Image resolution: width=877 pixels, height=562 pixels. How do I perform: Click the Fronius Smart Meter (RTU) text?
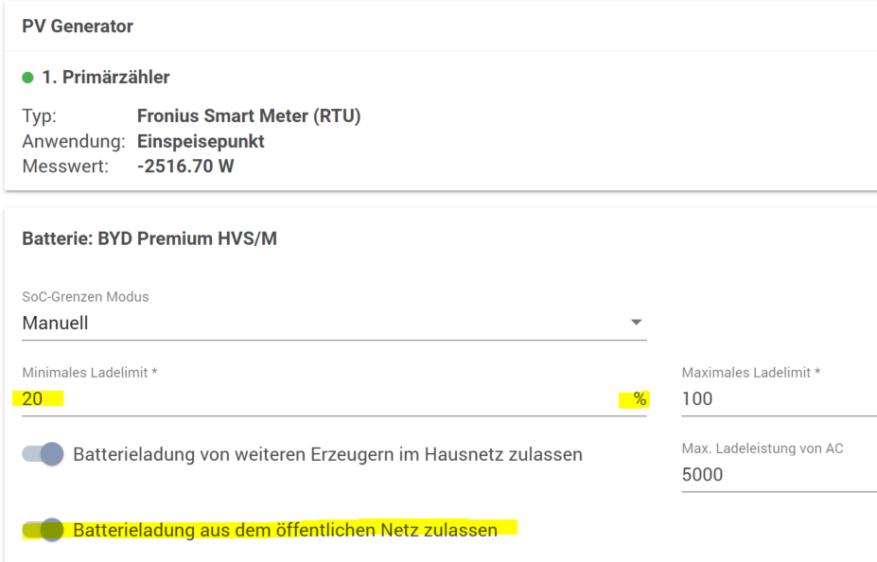tap(249, 115)
